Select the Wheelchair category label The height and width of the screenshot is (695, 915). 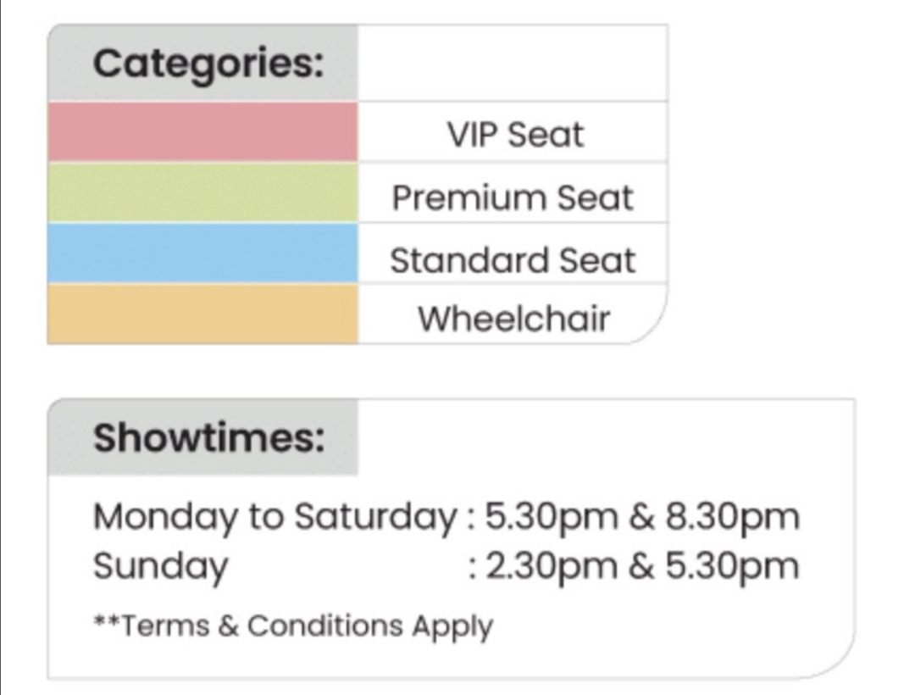point(513,320)
